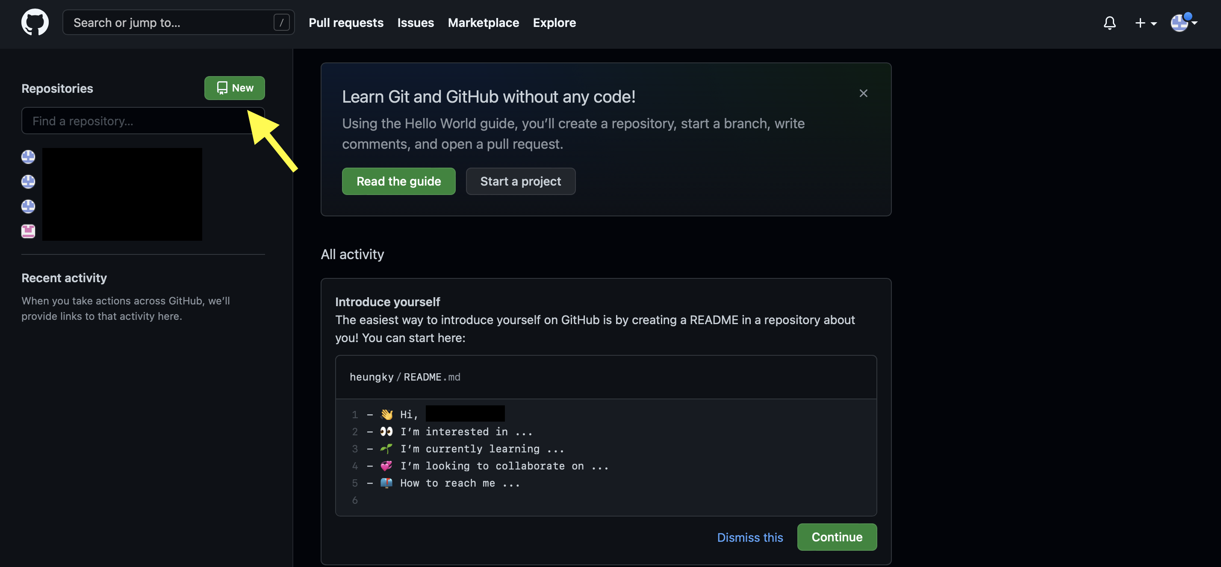1221x567 pixels.
Task: Click the slash shortcut key hint
Action: point(282,22)
